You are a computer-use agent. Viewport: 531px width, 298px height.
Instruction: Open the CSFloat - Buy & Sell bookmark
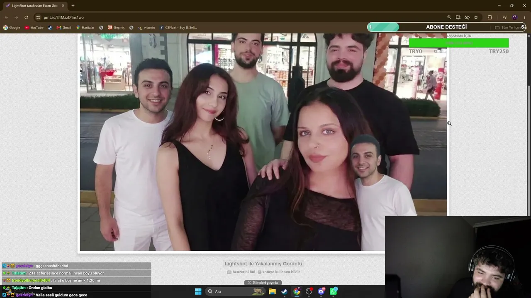178,28
